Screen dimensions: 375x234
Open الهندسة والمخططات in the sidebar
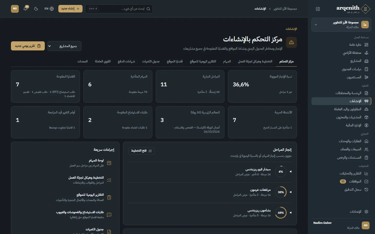(x=341, y=93)
